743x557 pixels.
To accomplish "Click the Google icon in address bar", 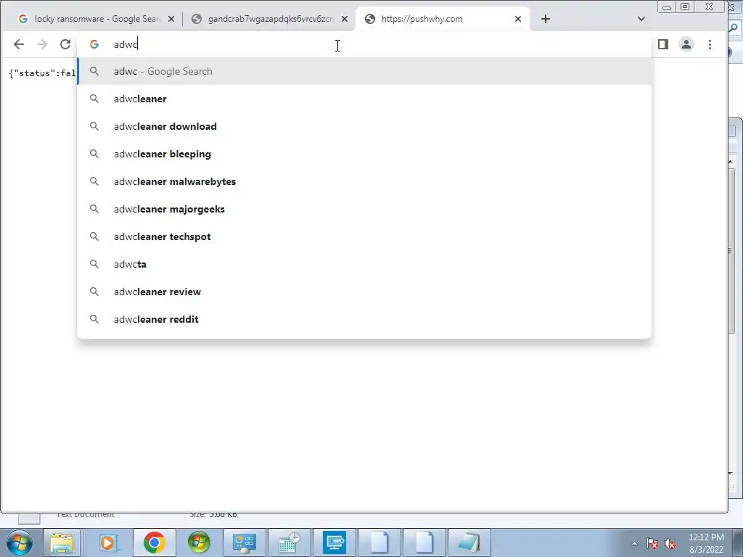I will click(x=94, y=44).
